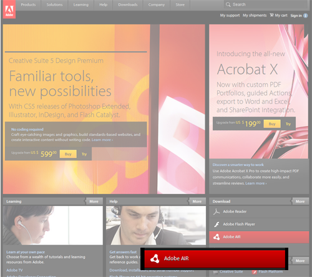The width and height of the screenshot is (312, 277).
Task: Click the Adobe Reader icon in Download list
Action: point(217,211)
